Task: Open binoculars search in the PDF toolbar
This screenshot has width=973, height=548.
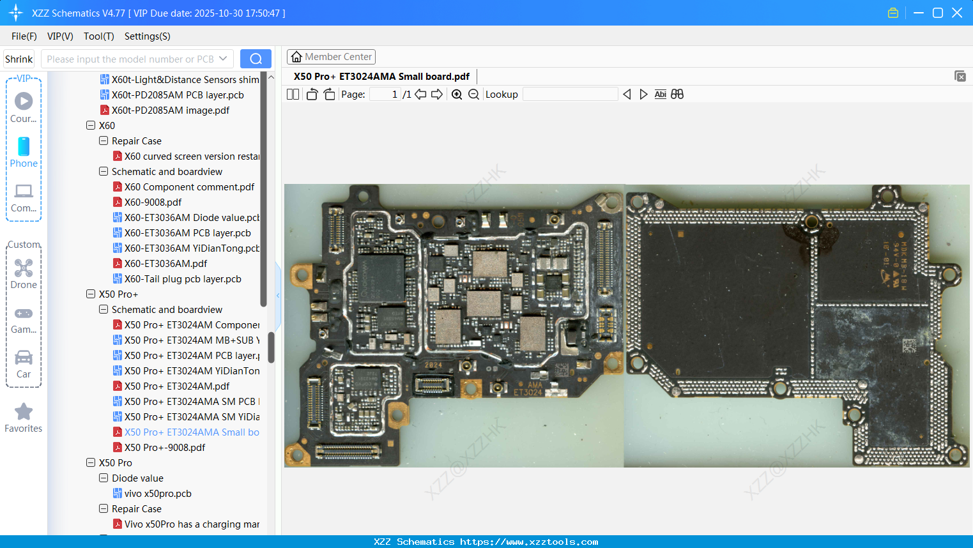Action: click(x=677, y=94)
